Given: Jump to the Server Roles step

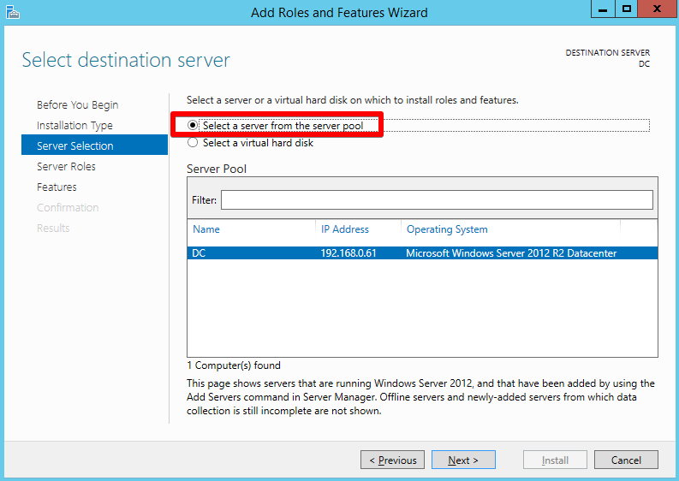Looking at the screenshot, I should [x=66, y=167].
